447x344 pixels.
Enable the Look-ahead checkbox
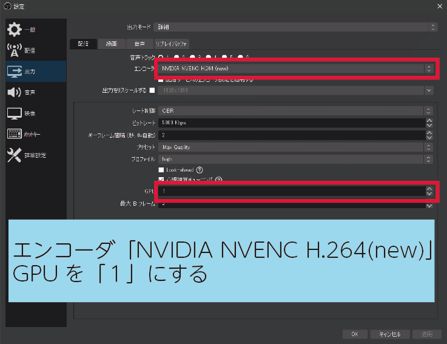coord(161,170)
